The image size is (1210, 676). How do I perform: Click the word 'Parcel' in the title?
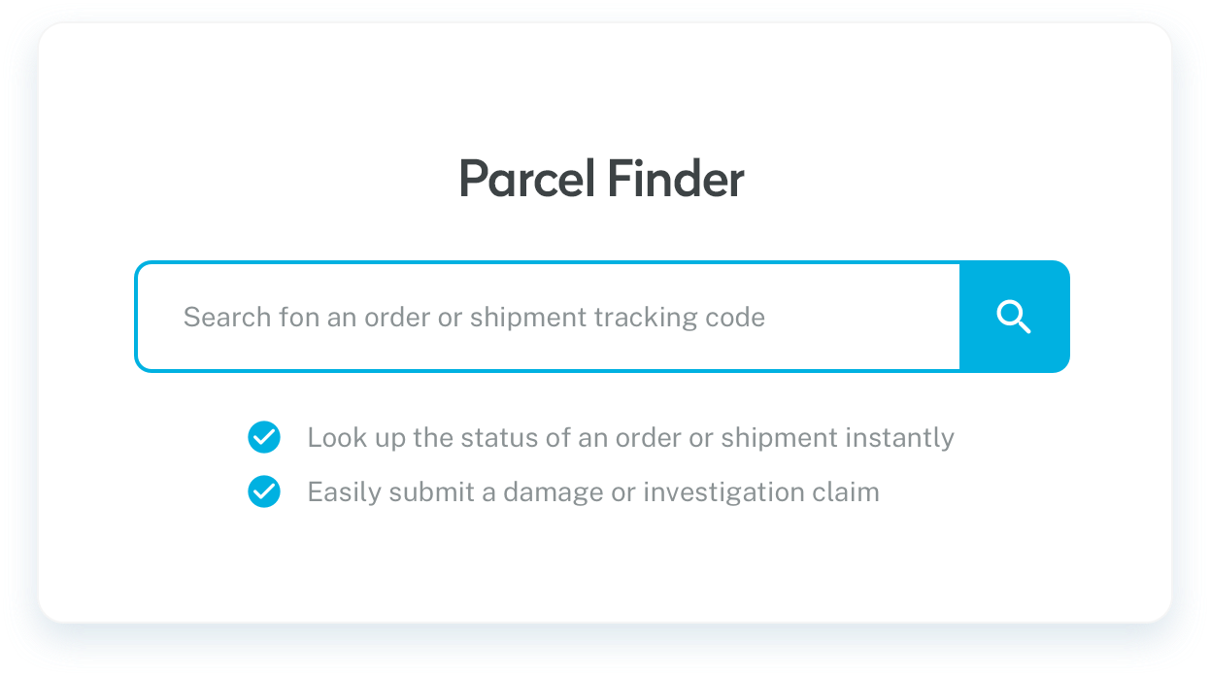(x=527, y=180)
